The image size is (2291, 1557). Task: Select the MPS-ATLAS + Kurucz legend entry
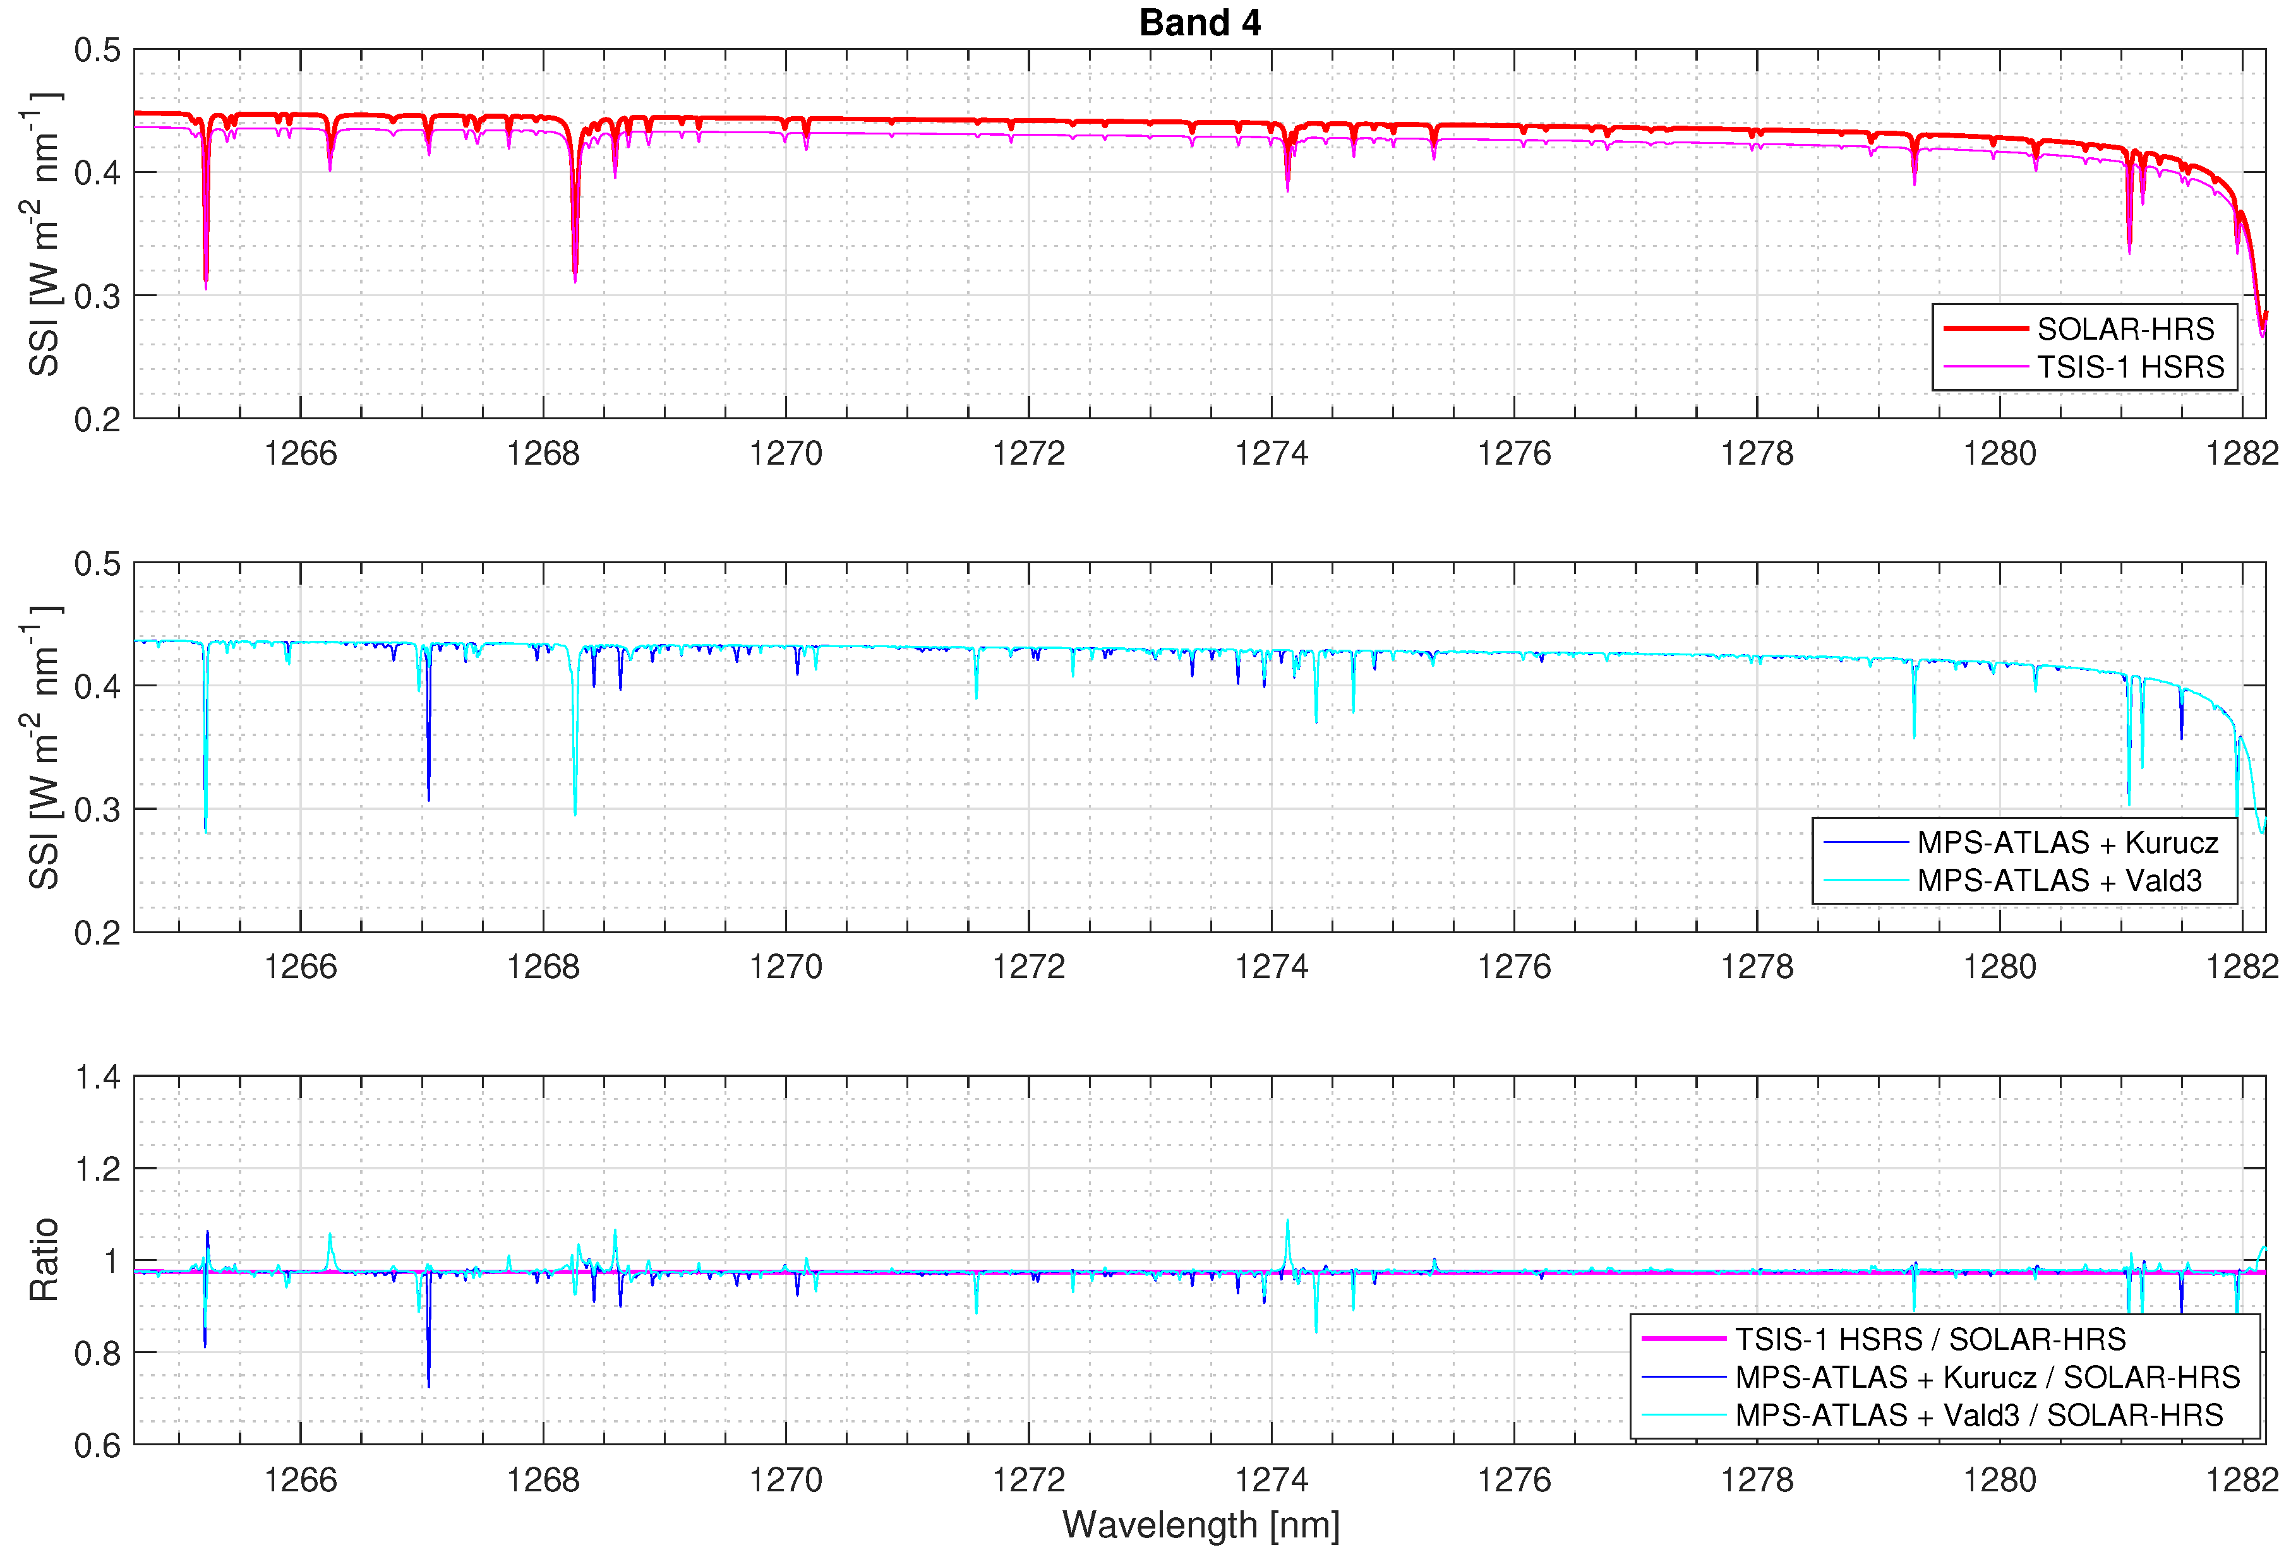pos(2021,842)
